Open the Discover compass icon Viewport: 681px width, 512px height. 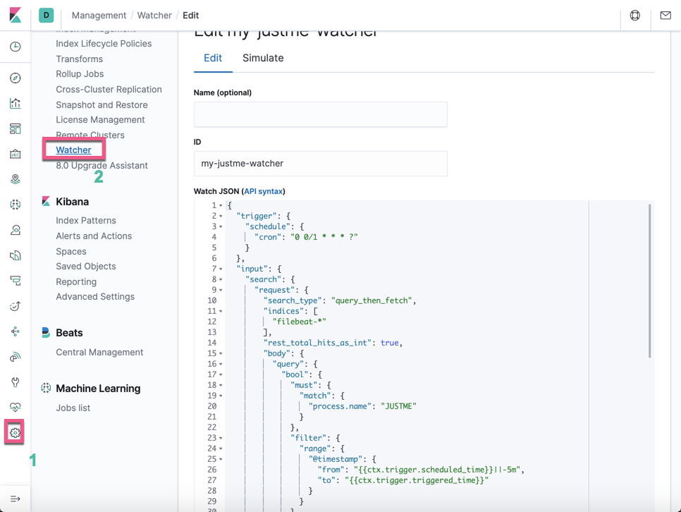[x=15, y=78]
